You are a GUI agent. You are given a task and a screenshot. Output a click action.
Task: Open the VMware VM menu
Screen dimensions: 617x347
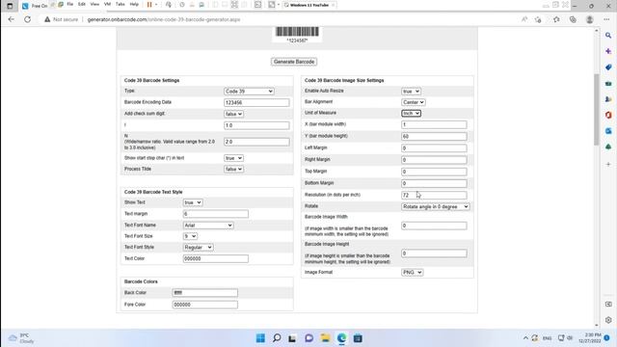[107, 4]
